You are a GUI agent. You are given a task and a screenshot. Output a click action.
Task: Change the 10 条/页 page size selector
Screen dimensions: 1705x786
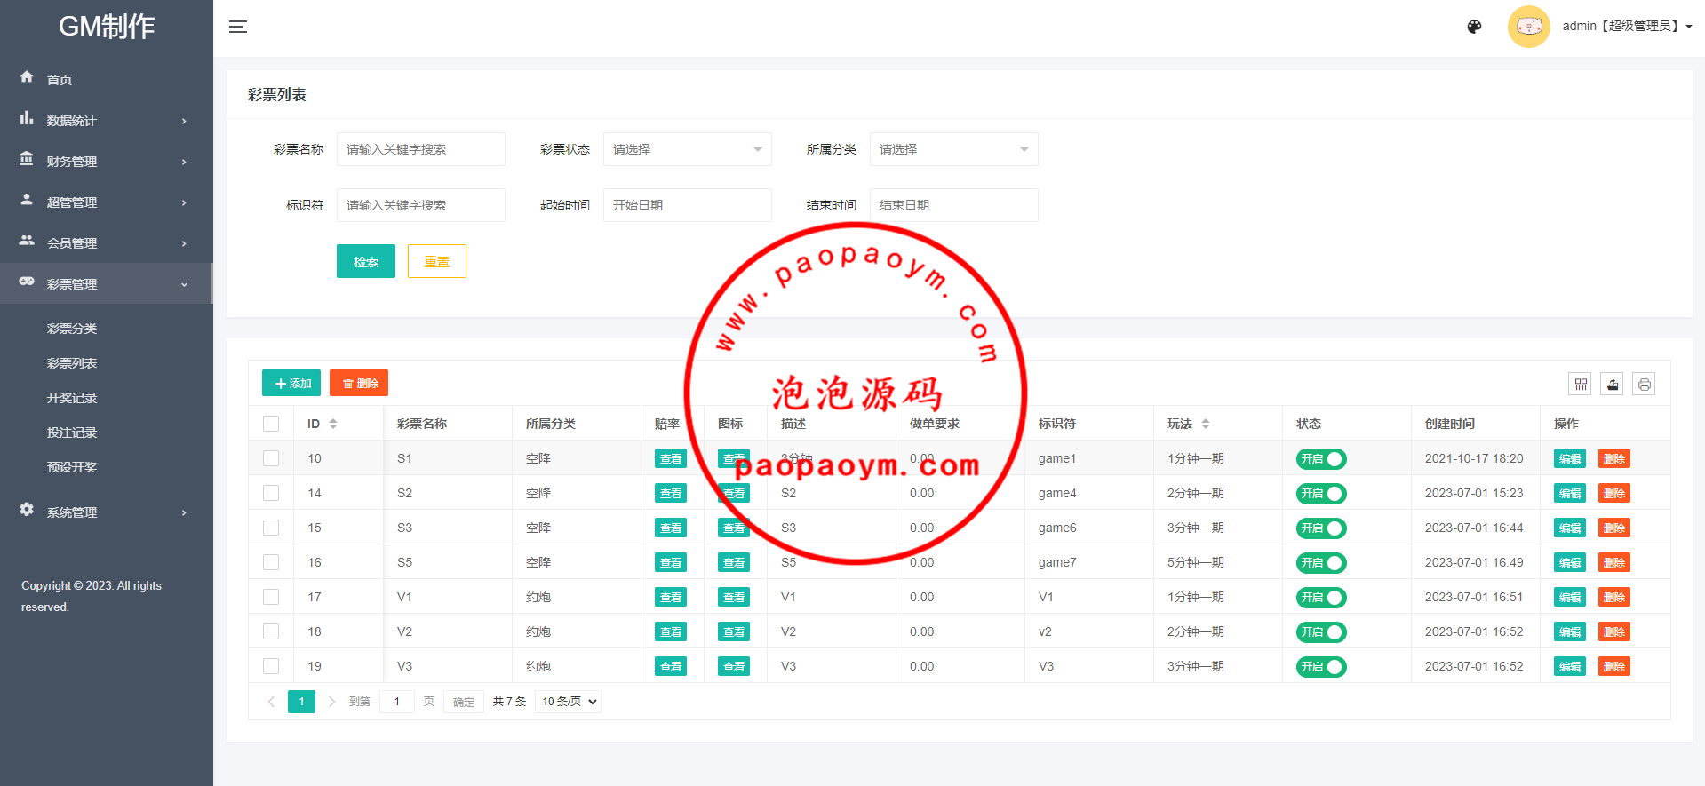click(569, 702)
